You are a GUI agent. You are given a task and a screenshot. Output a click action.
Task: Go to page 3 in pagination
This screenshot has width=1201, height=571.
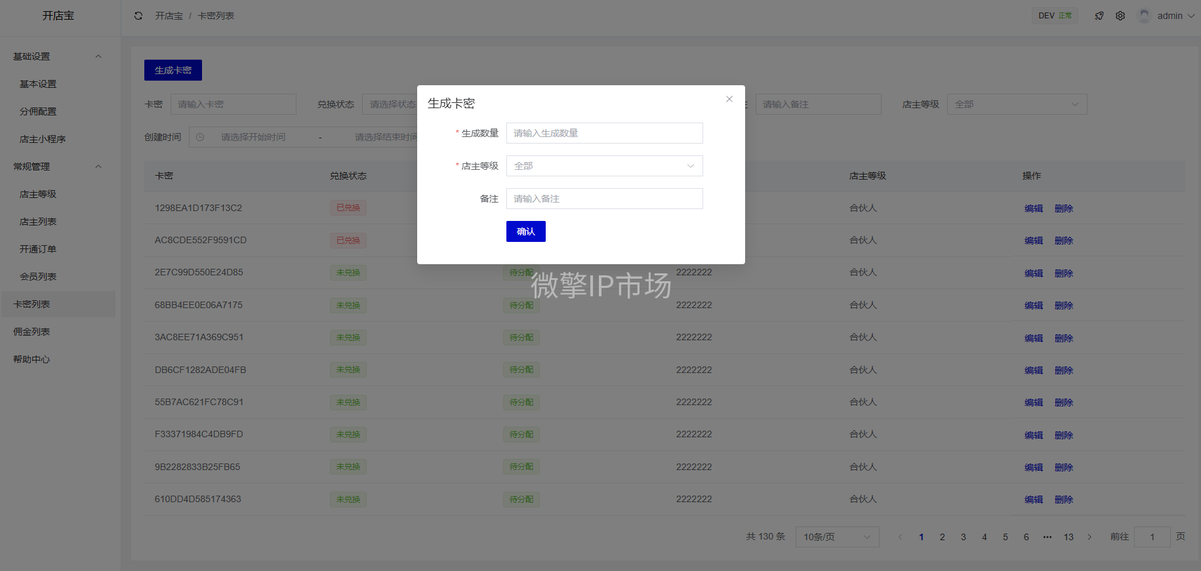(963, 537)
